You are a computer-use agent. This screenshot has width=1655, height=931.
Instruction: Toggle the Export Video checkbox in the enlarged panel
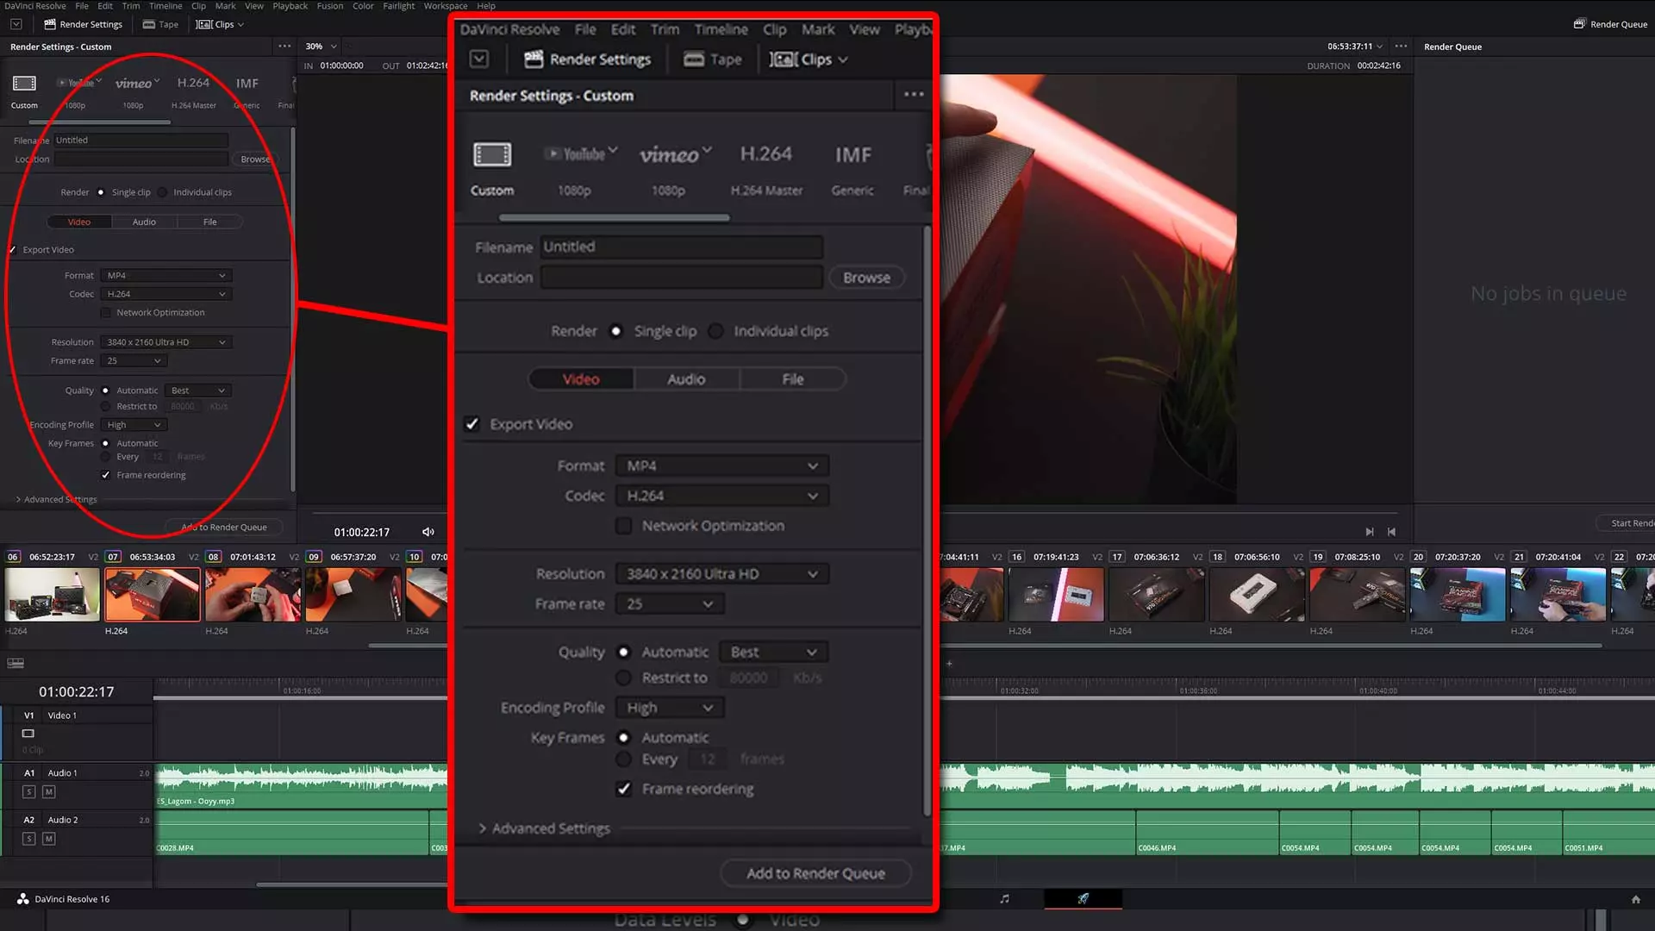472,424
